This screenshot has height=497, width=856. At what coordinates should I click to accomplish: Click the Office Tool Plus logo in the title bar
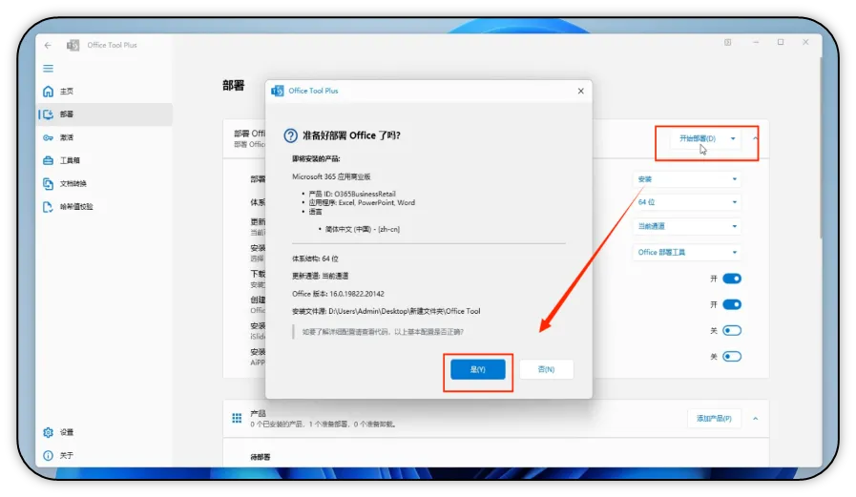click(x=73, y=45)
